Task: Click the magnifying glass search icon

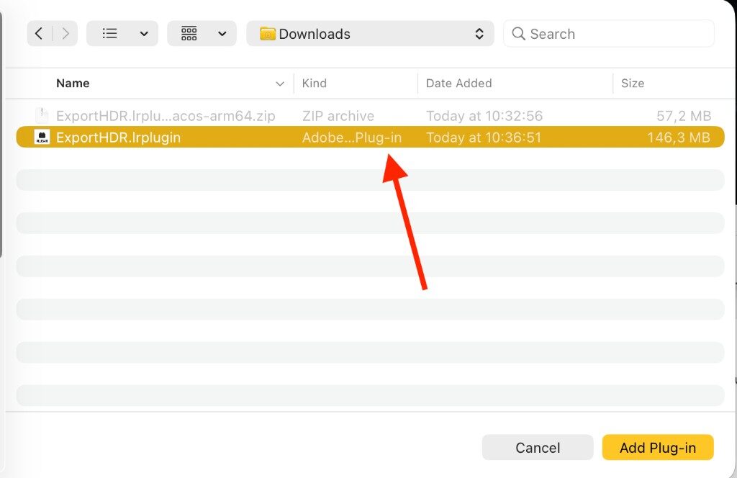Action: (518, 33)
